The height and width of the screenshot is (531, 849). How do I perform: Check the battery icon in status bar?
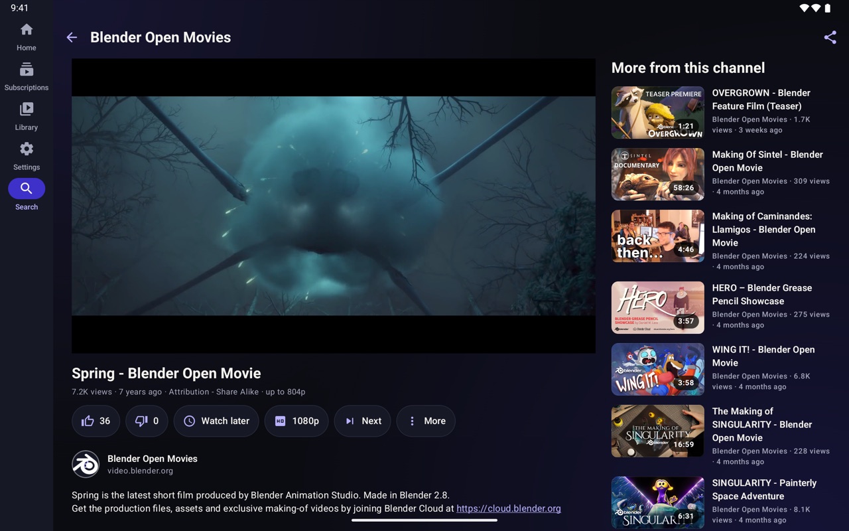click(828, 8)
